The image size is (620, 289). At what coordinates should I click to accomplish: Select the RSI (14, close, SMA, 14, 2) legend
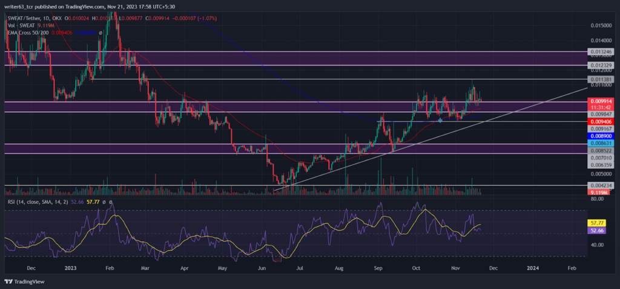(37, 202)
